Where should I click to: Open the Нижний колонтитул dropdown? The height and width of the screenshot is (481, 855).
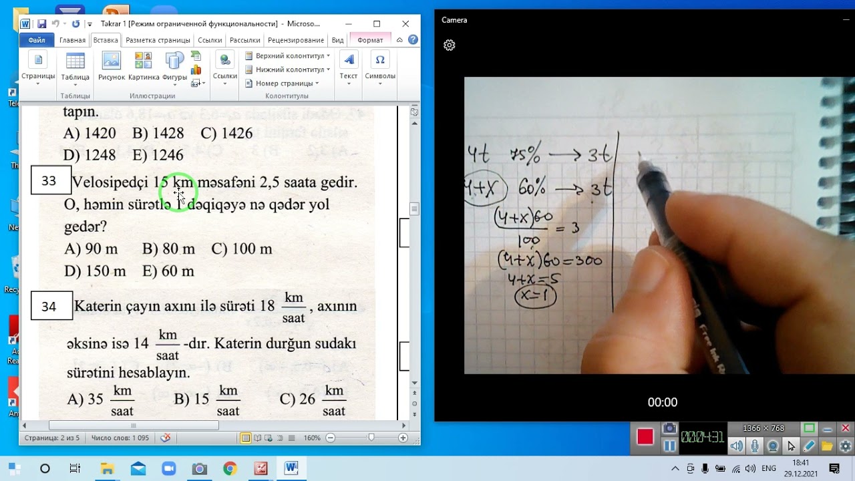click(288, 69)
